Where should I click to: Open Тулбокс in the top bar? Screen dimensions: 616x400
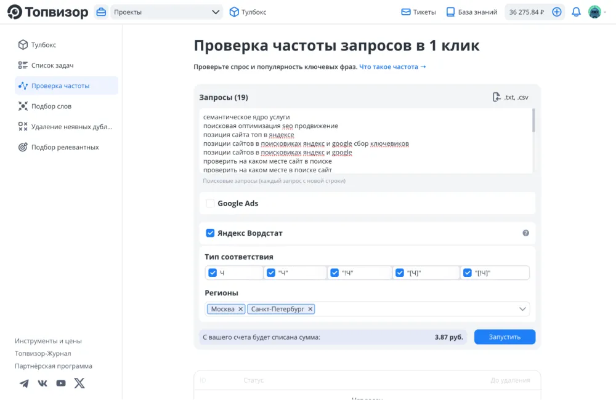pyautogui.click(x=248, y=12)
